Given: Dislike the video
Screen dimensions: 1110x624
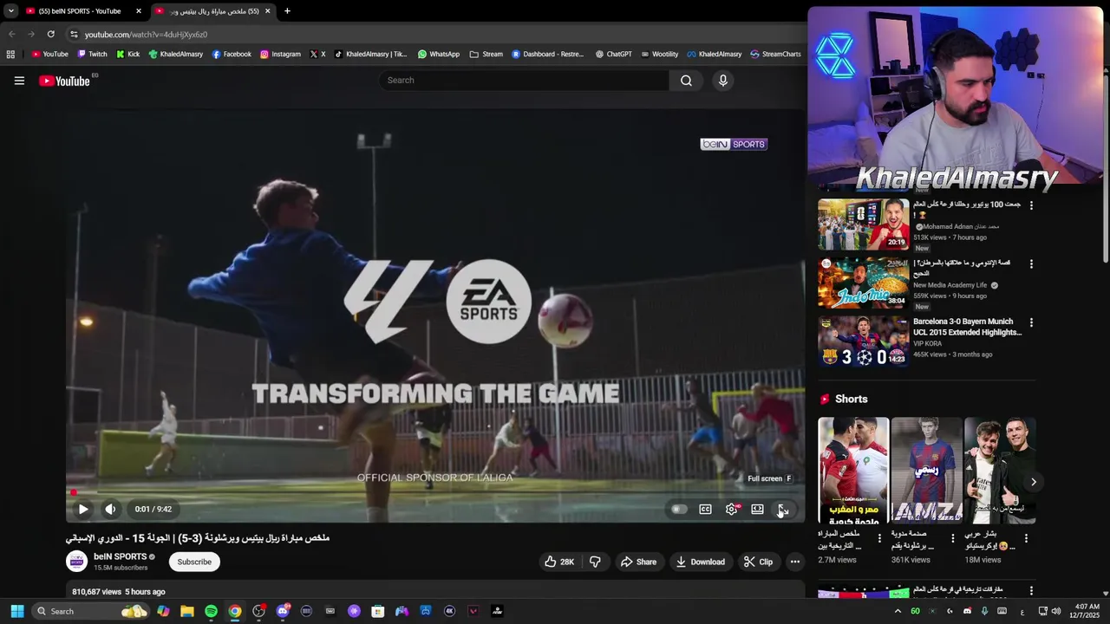Looking at the screenshot, I should (595, 562).
